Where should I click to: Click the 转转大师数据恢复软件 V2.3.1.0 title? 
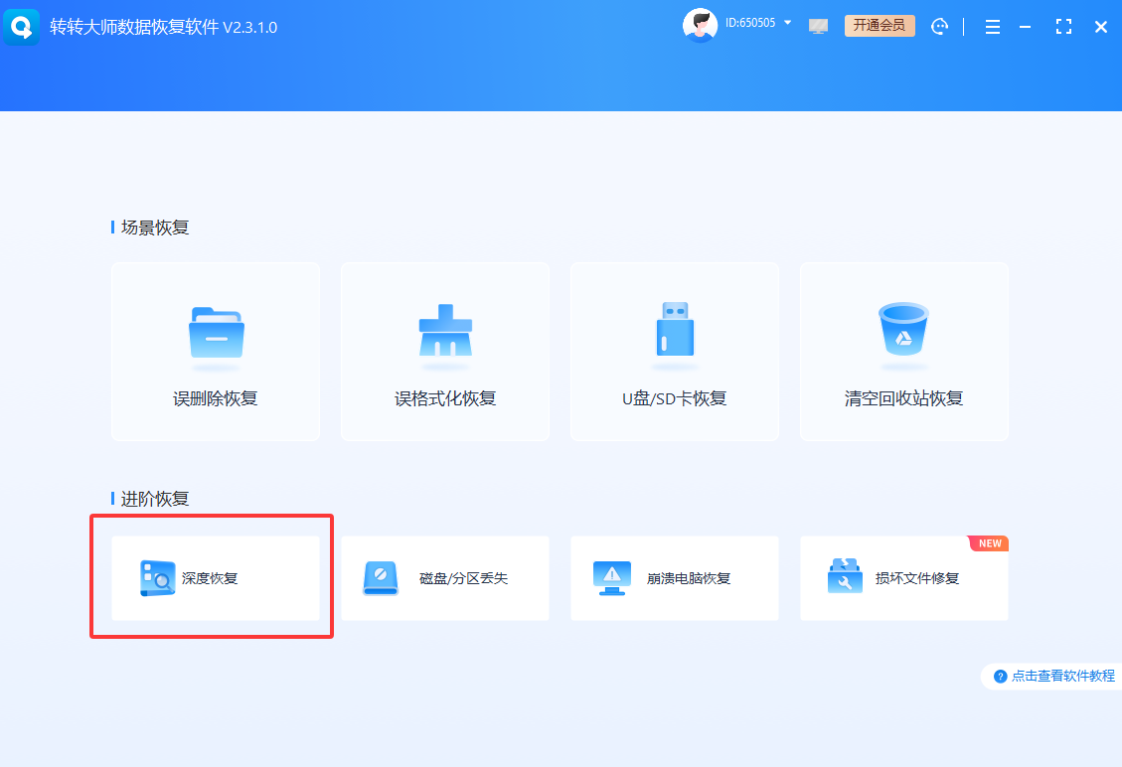[163, 27]
